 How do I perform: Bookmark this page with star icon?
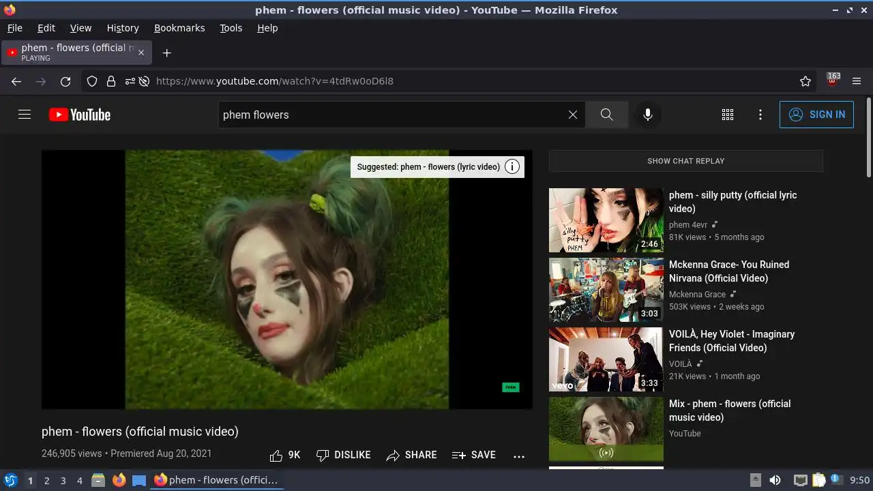click(x=805, y=81)
